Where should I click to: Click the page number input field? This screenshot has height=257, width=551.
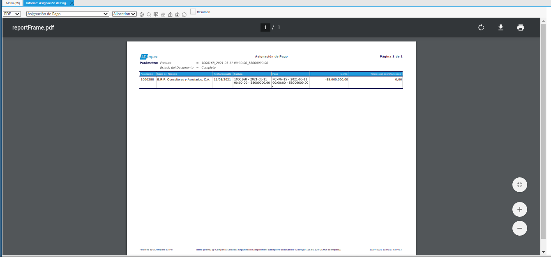pos(265,27)
